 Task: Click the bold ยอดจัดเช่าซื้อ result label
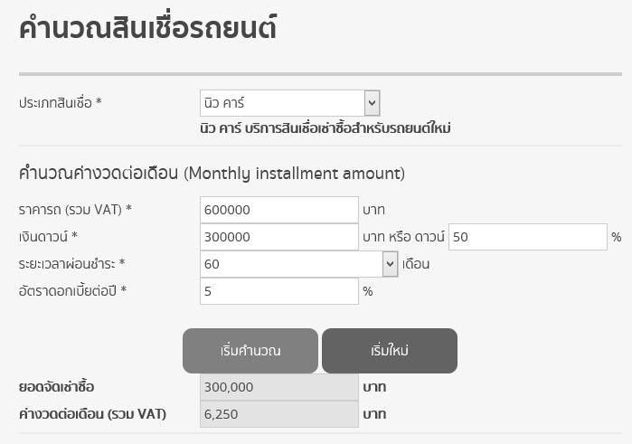point(57,387)
